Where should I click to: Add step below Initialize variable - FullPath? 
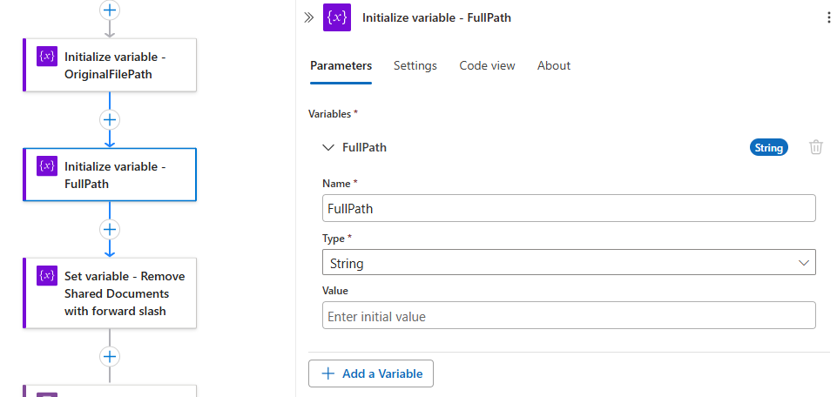[110, 229]
